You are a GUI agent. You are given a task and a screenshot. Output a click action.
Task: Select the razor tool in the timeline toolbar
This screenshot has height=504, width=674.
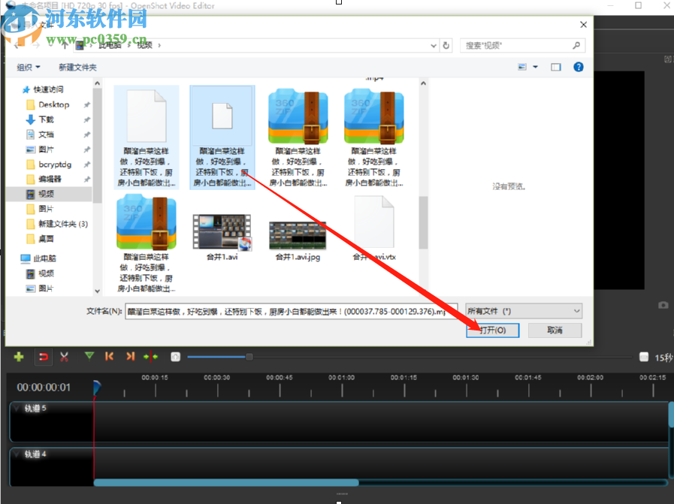tap(64, 358)
